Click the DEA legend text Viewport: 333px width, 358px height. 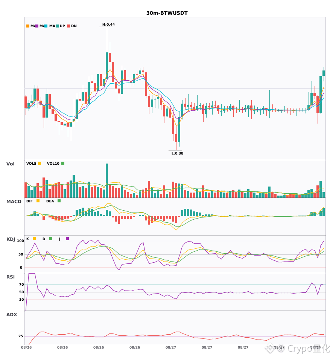click(50, 201)
